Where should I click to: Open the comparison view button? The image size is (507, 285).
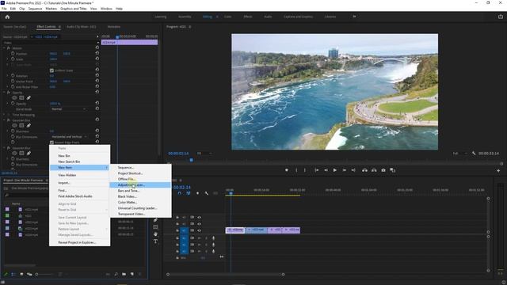[393, 170]
